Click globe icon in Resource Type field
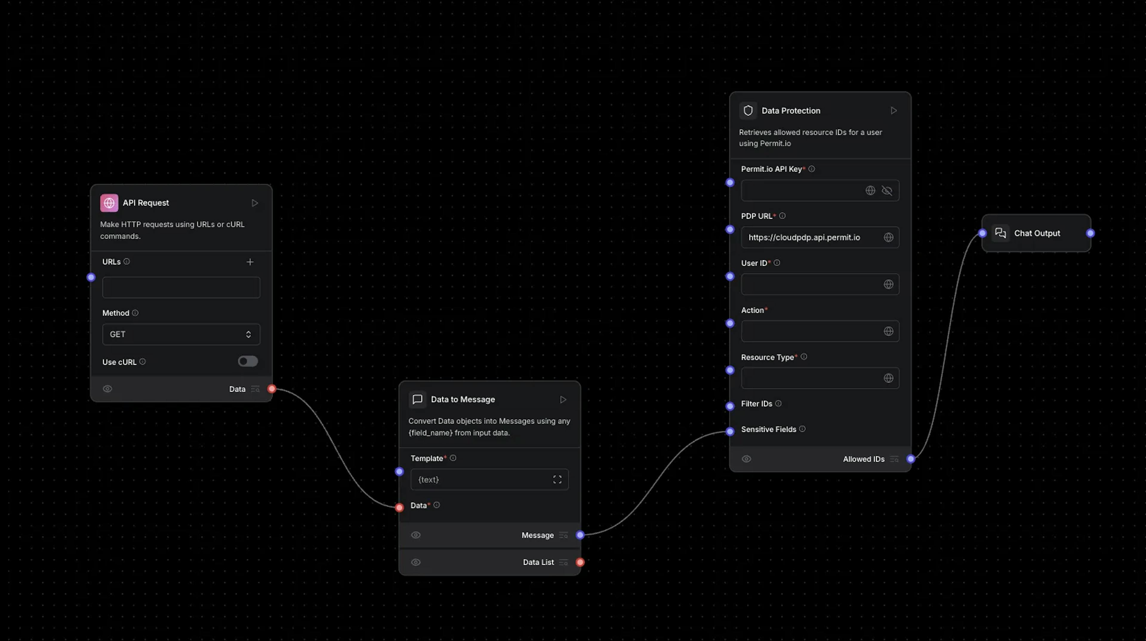 pos(888,378)
